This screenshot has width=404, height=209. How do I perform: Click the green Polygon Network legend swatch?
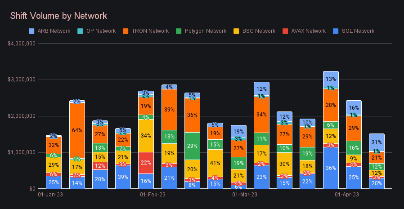coord(178,31)
